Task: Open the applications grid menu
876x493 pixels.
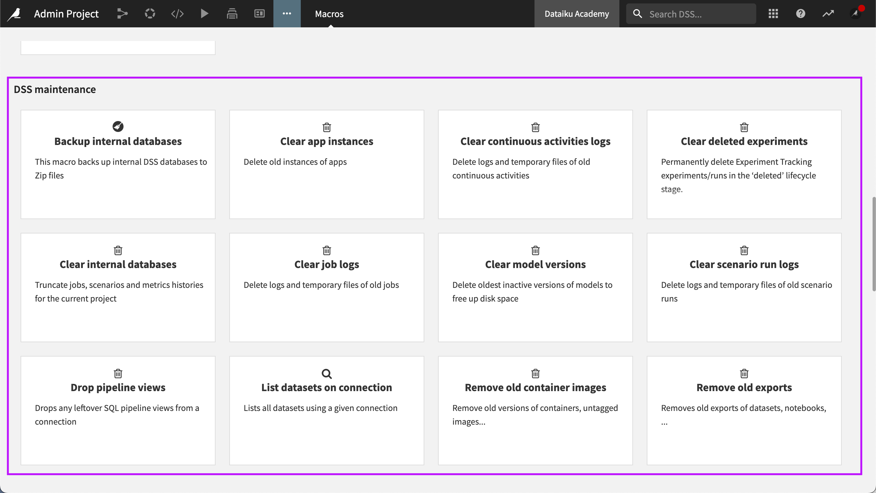Action: click(x=773, y=14)
